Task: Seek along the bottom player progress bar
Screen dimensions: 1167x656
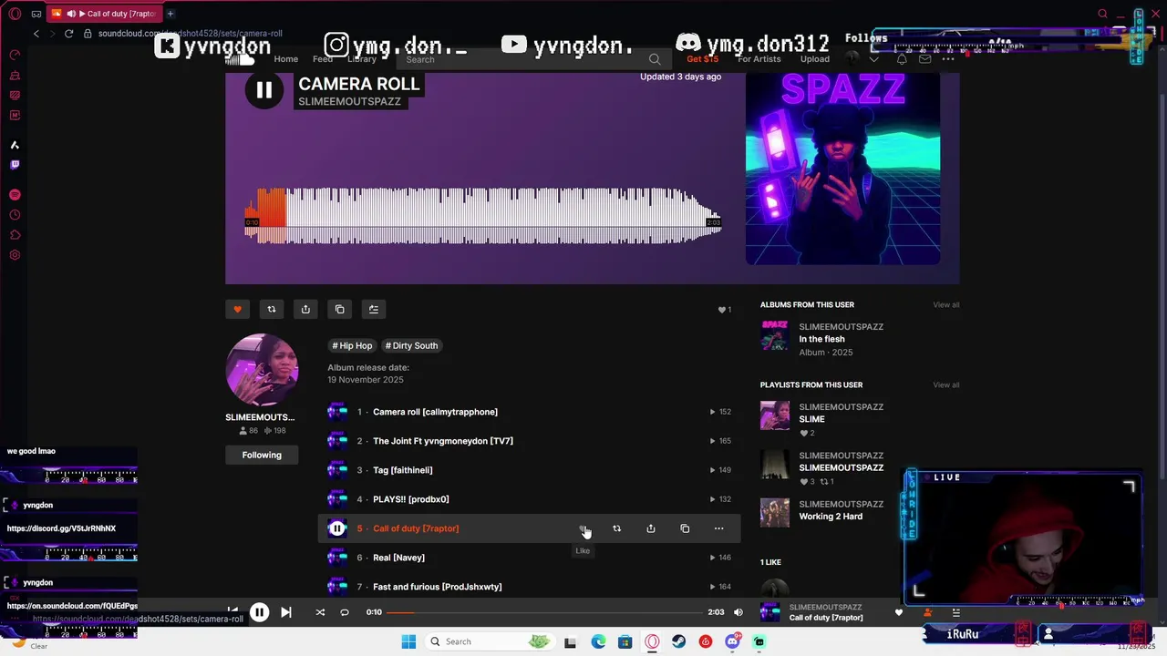Action: click(x=544, y=612)
